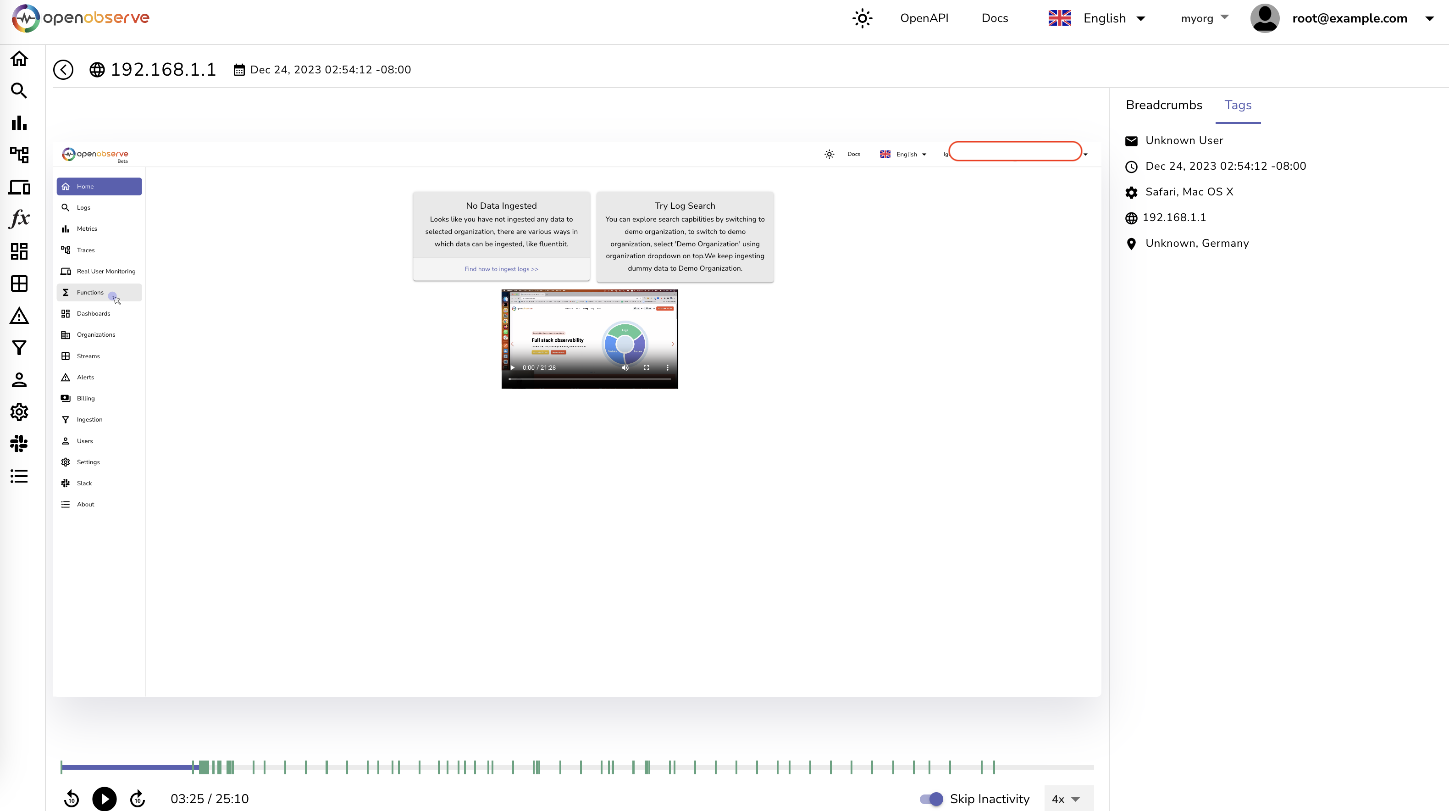Expand the myorg organization dropdown
This screenshot has height=811, width=1449.
pyautogui.click(x=1204, y=18)
